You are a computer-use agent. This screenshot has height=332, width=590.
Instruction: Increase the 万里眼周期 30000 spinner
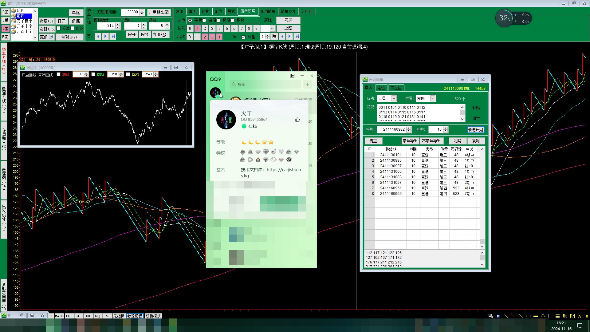point(142,11)
